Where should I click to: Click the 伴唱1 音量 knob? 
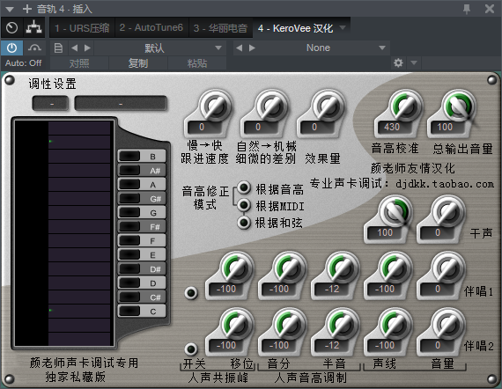[x=448, y=268]
